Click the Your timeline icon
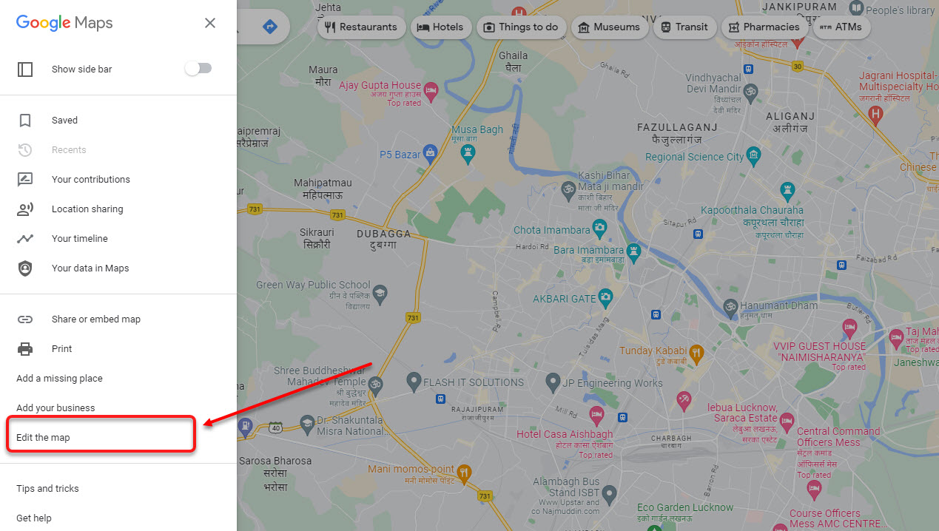The image size is (939, 531). (x=25, y=239)
